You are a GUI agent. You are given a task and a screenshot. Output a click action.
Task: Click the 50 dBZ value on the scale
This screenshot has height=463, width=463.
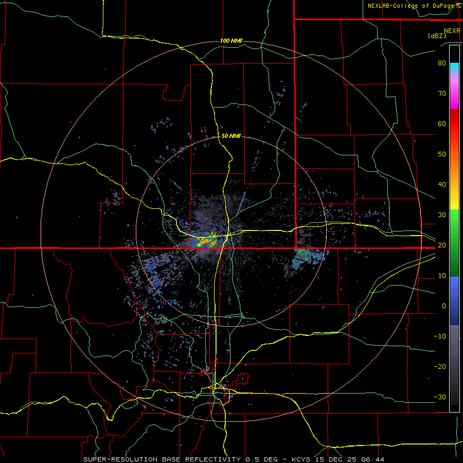(442, 154)
